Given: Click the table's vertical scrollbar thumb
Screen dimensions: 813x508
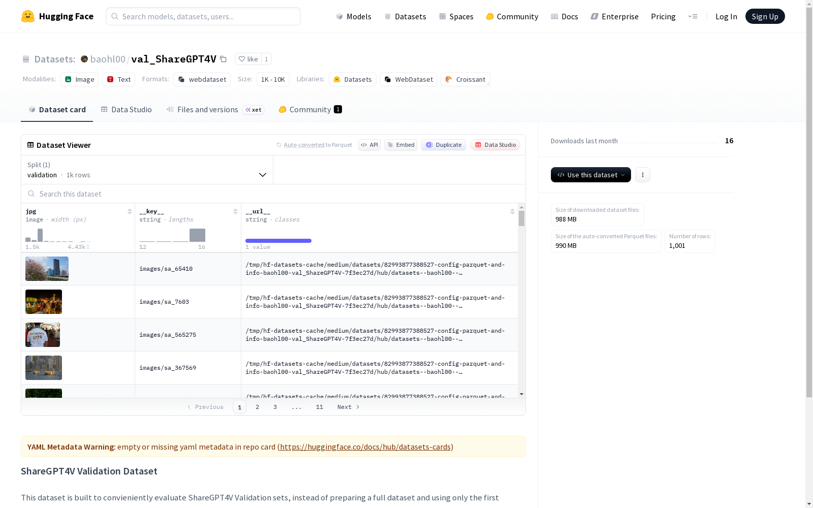Looking at the screenshot, I should (x=521, y=218).
